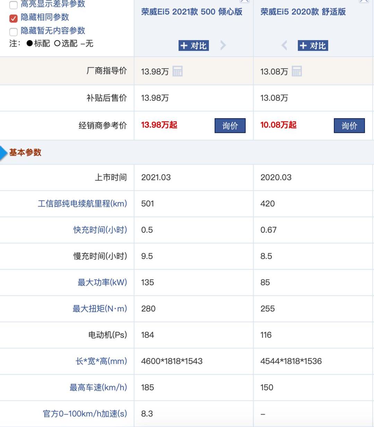Open the 最高车速(km/h) parameter link
Image resolution: width=374 pixels, height=427 pixels.
[x=98, y=388]
